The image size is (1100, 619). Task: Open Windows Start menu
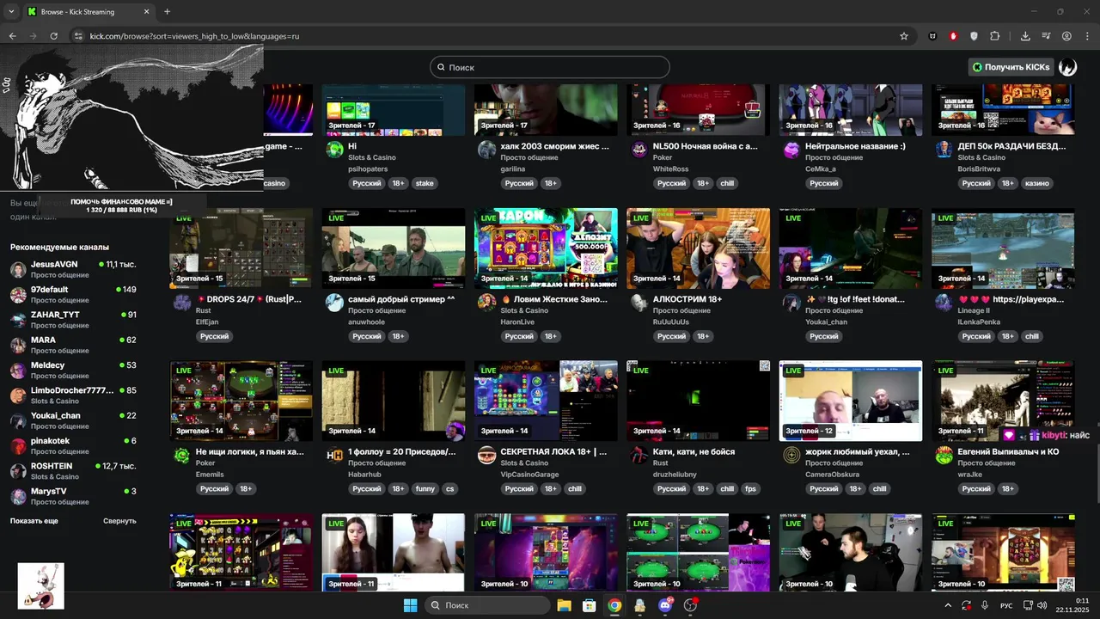(x=410, y=605)
